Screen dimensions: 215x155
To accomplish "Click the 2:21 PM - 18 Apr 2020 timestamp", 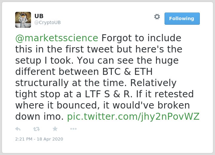I will coord(39,139).
